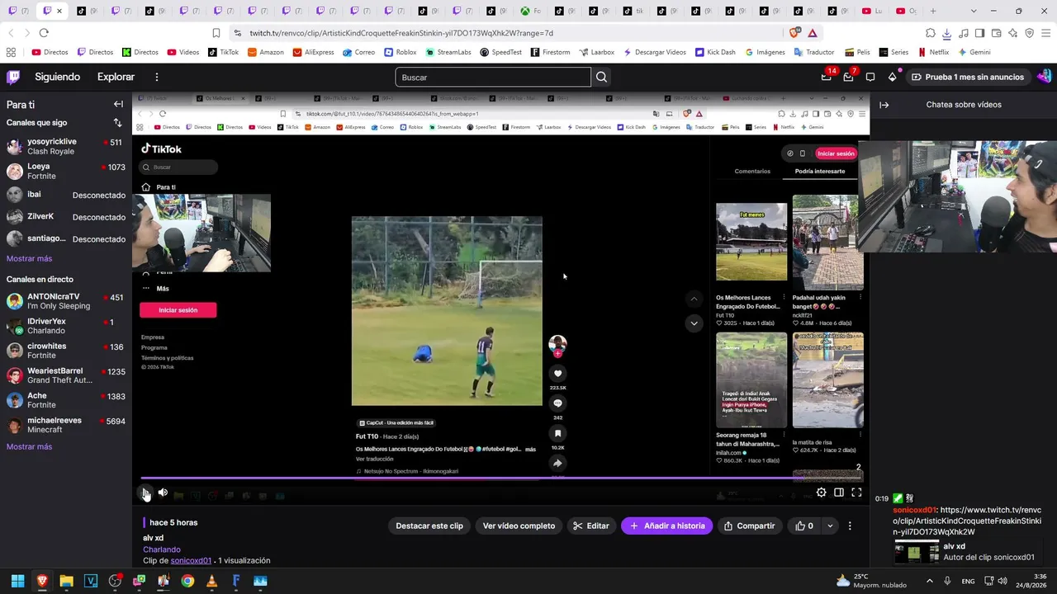Open a new browser tab
This screenshot has width=1057, height=594.
point(933,11)
